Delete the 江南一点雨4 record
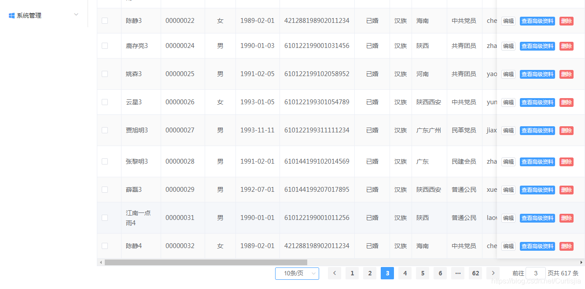 tap(567, 218)
